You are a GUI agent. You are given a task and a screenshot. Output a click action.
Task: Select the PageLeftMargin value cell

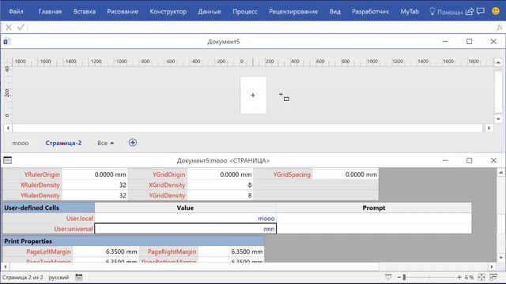click(106, 252)
